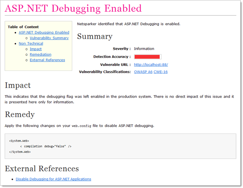Go to the Remediation contents link
The height and width of the screenshot is (188, 243).
(x=40, y=54)
